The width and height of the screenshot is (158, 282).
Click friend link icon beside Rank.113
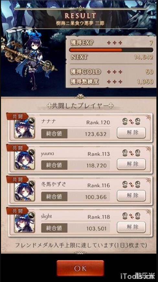(x=131, y=153)
